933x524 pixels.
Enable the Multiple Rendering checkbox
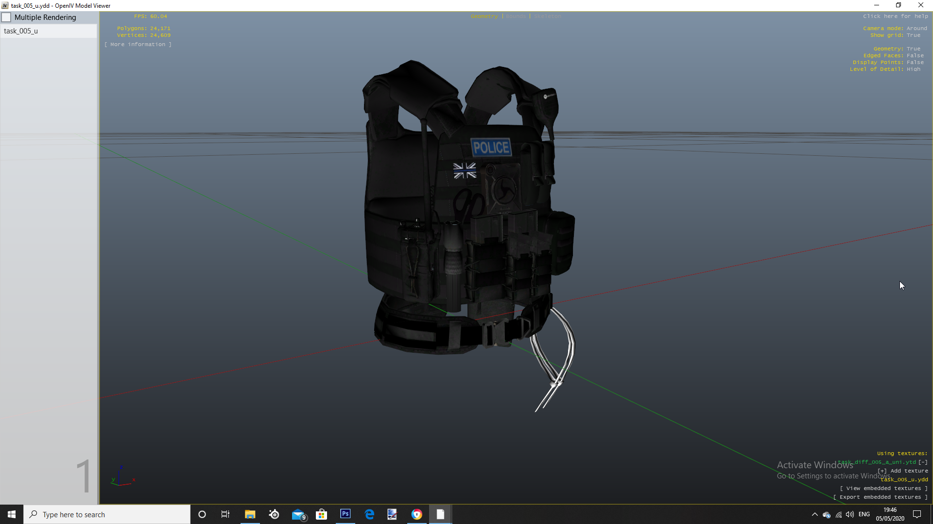tap(7, 17)
